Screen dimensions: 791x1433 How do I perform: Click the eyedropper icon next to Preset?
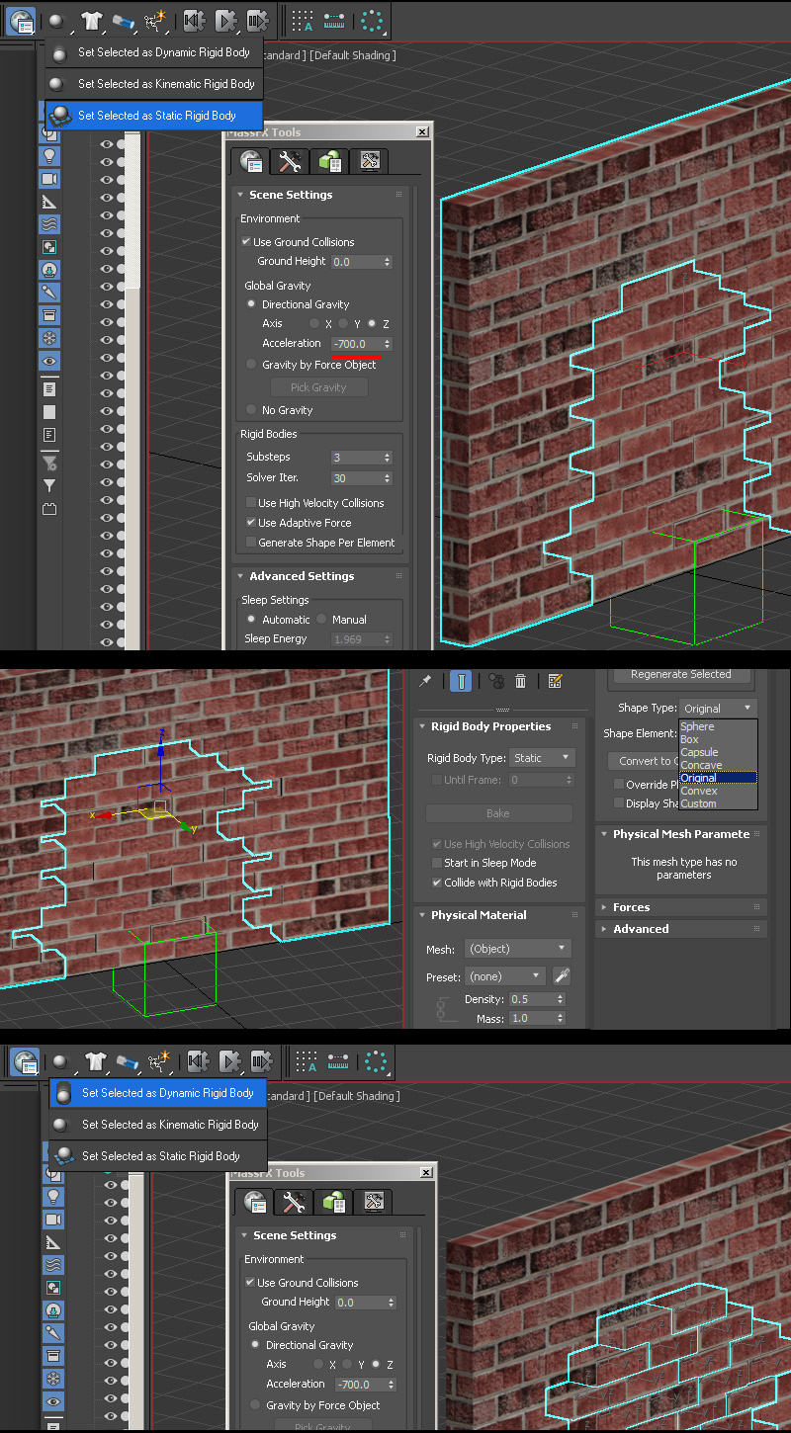(561, 976)
